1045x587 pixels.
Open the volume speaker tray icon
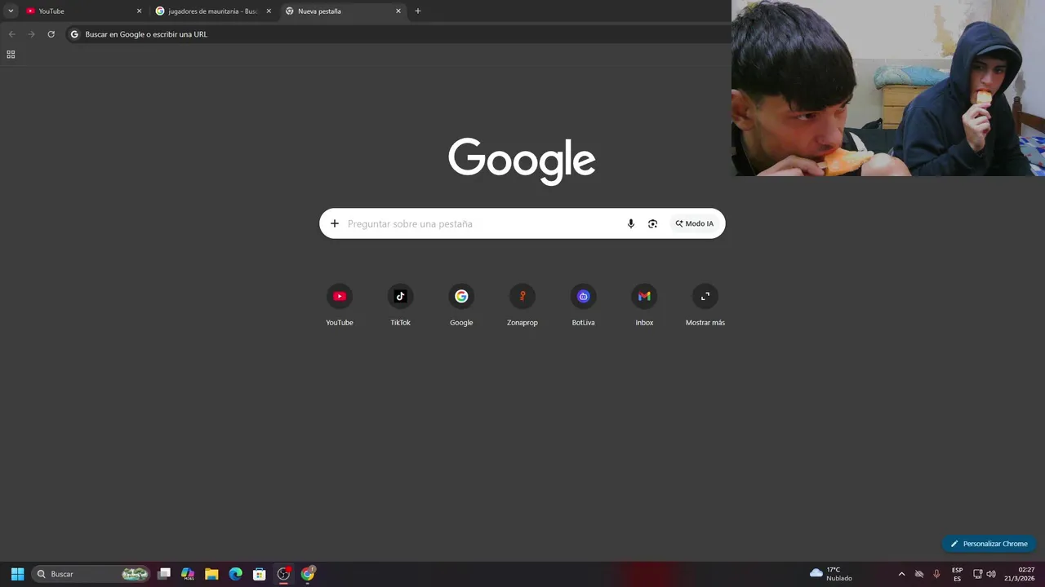click(x=991, y=574)
